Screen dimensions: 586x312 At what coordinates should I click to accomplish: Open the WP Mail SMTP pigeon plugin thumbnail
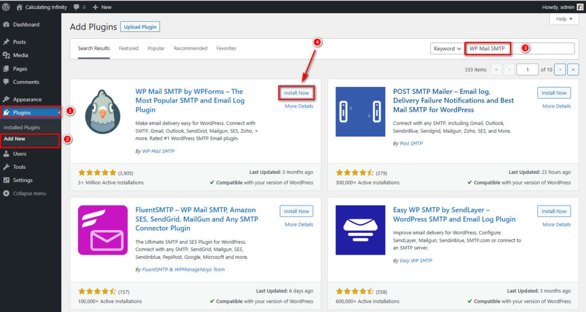103,112
